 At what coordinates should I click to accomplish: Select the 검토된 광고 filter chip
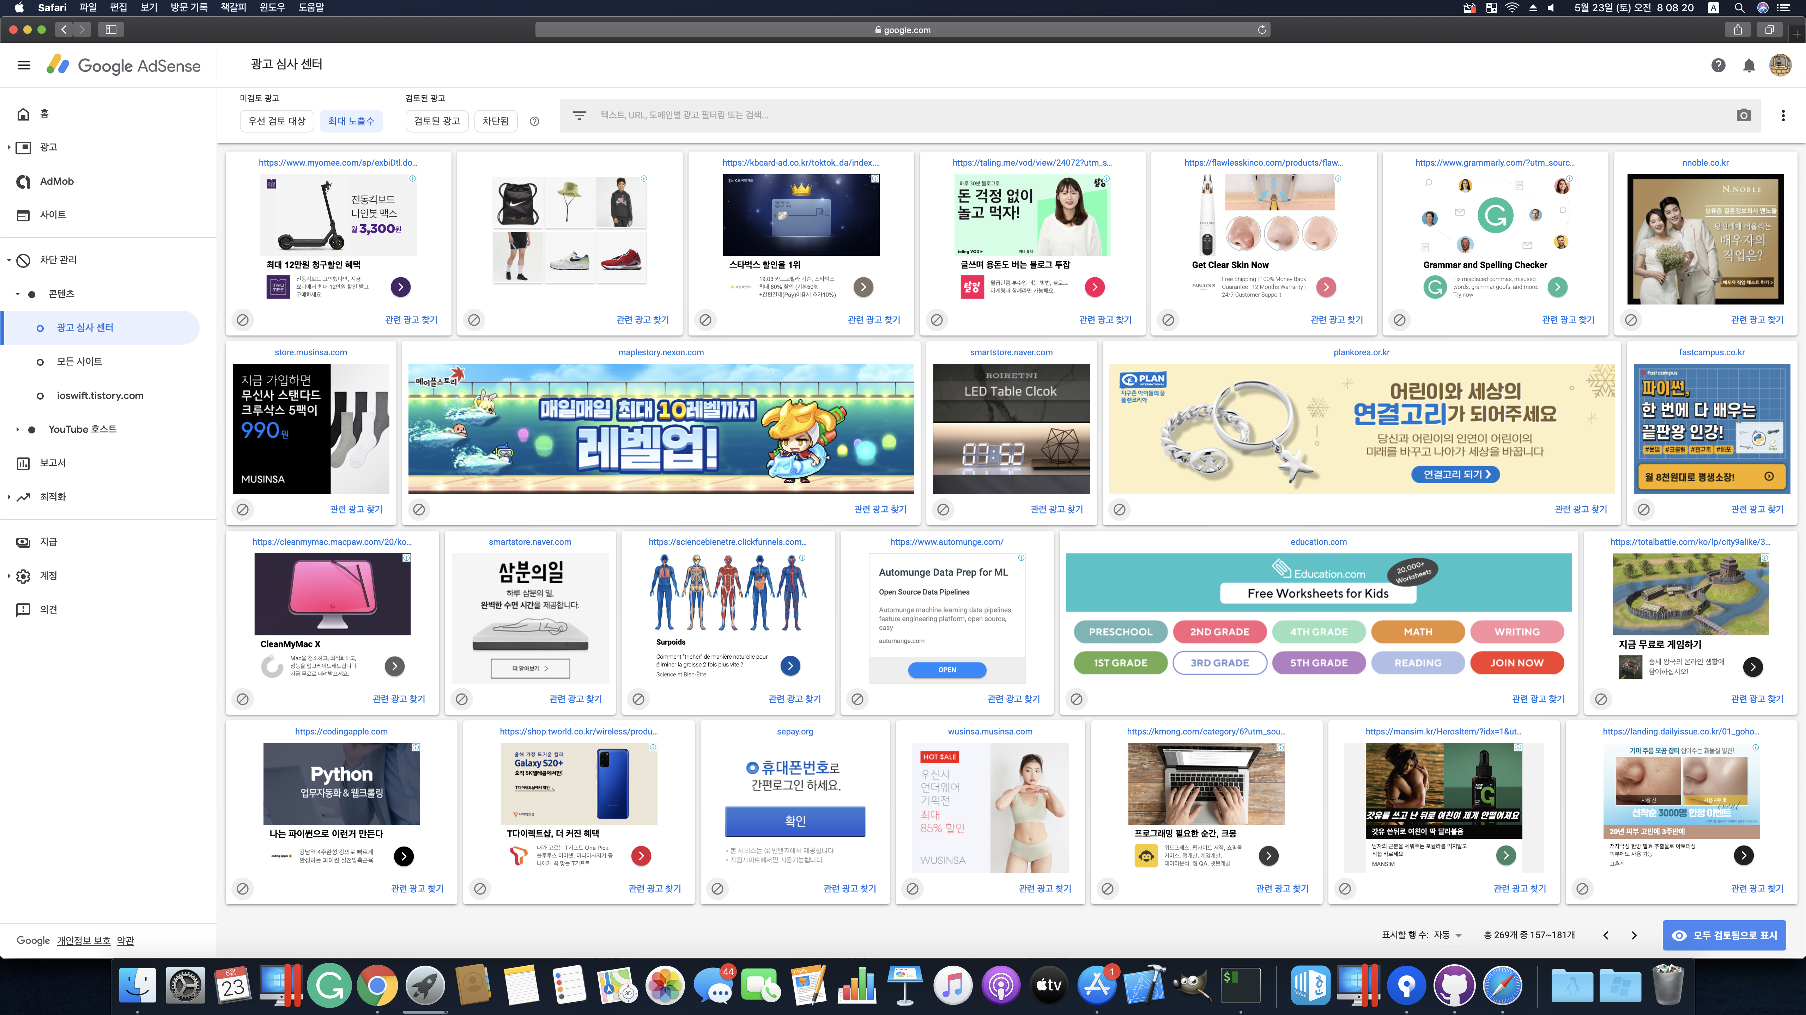coord(437,121)
